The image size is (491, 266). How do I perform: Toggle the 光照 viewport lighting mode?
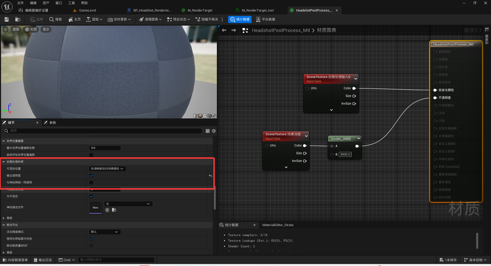pos(31,29)
